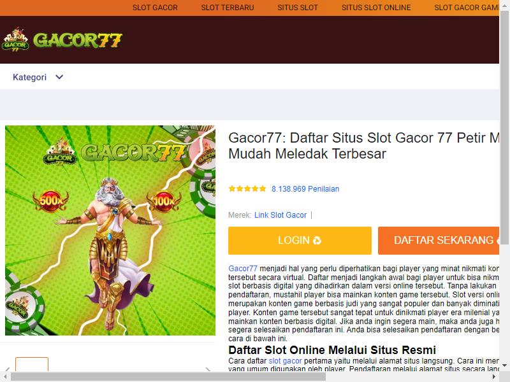Select the highlighted thumbnail below product image
Screen dimensions: 510x382
(x=32, y=364)
